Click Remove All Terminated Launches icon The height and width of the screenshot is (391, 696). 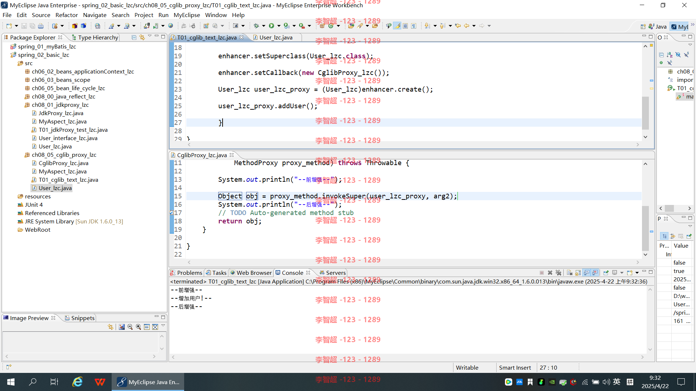(x=558, y=273)
